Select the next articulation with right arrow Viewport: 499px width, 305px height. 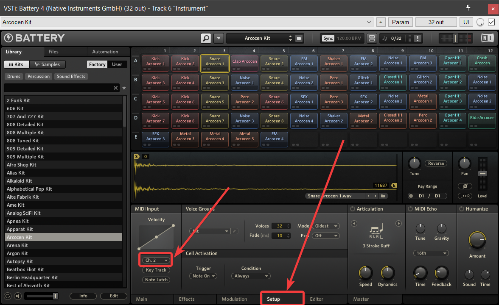tap(398, 223)
